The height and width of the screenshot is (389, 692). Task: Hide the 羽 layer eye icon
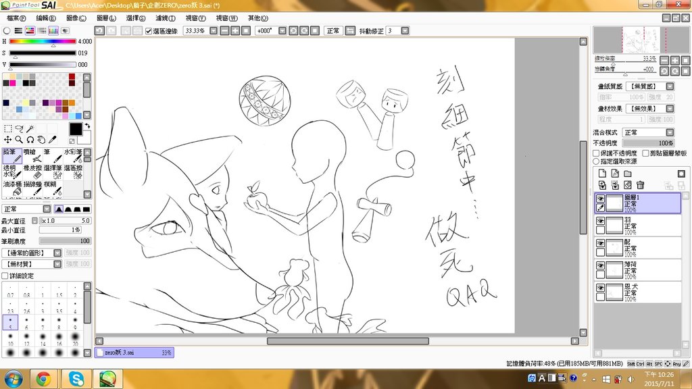pos(600,221)
